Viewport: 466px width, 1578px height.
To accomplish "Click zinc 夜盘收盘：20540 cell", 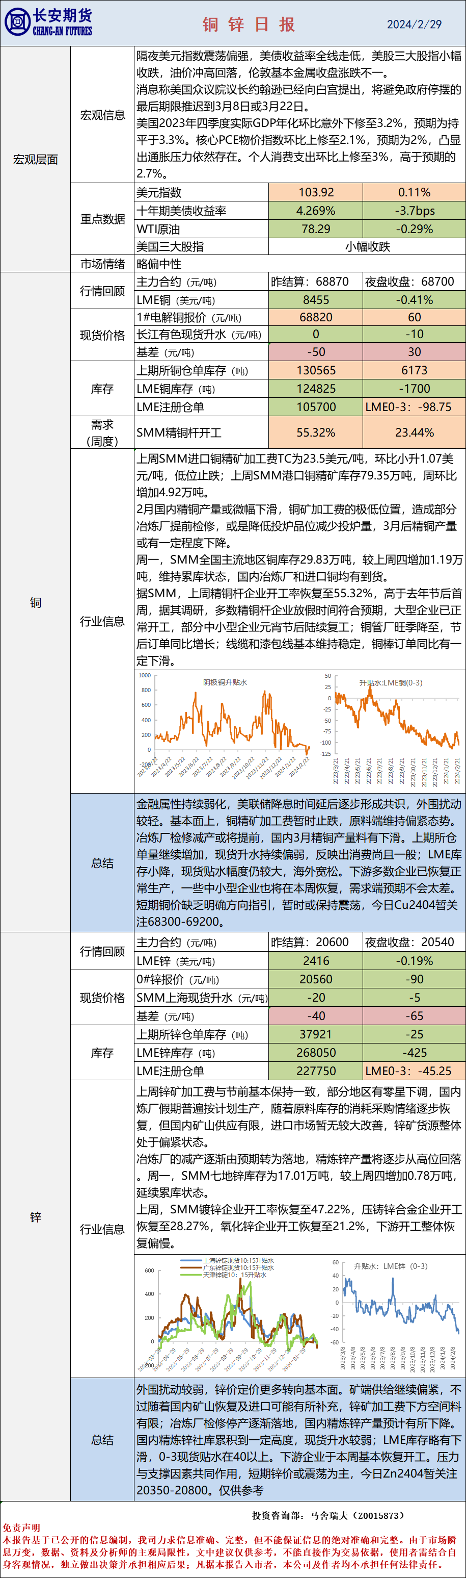I will tap(414, 942).
